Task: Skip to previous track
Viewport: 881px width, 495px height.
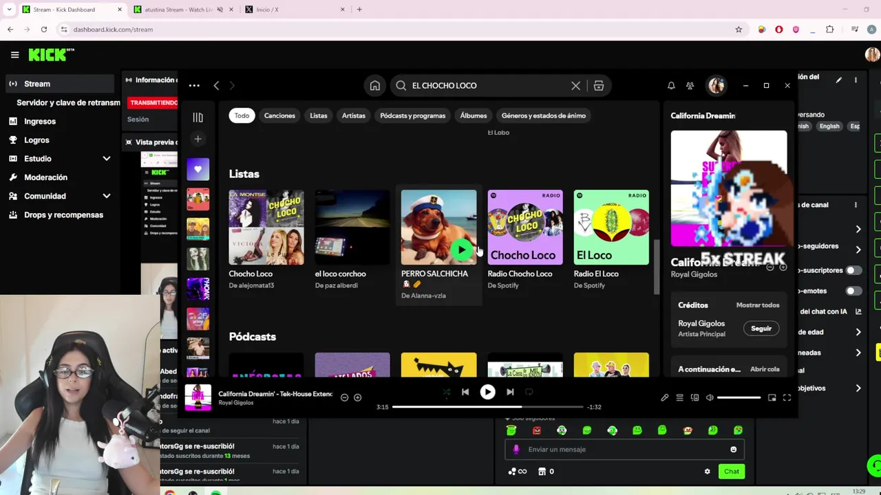Action: pyautogui.click(x=465, y=392)
